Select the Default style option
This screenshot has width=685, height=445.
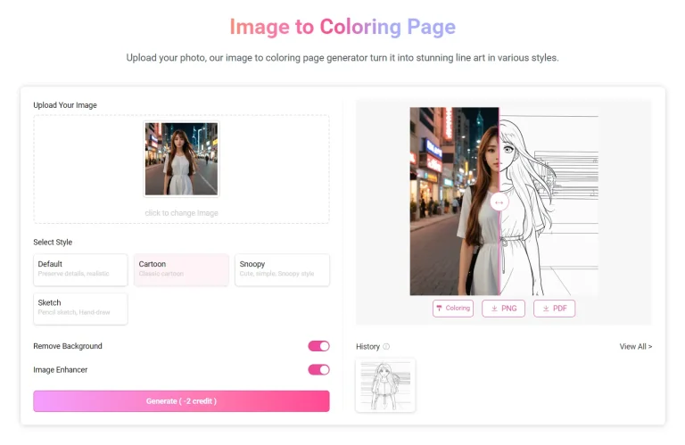coord(80,269)
